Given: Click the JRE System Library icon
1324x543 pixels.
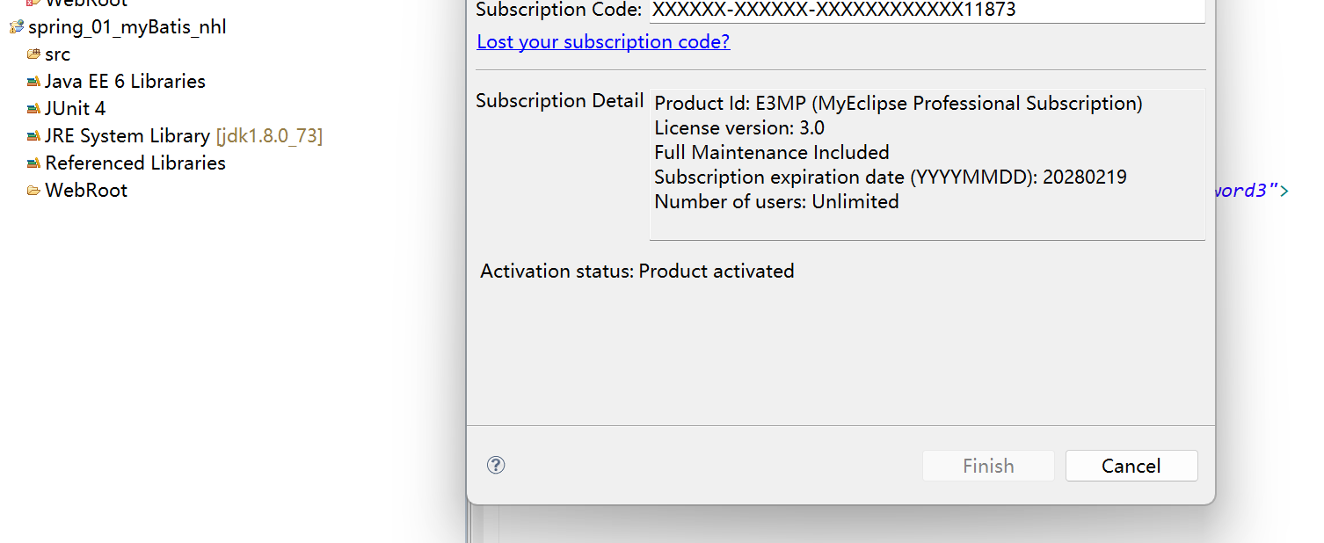Looking at the screenshot, I should pyautogui.click(x=33, y=136).
